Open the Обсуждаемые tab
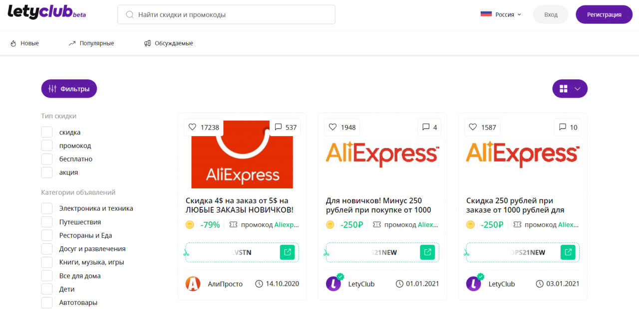The image size is (639, 309). (168, 43)
